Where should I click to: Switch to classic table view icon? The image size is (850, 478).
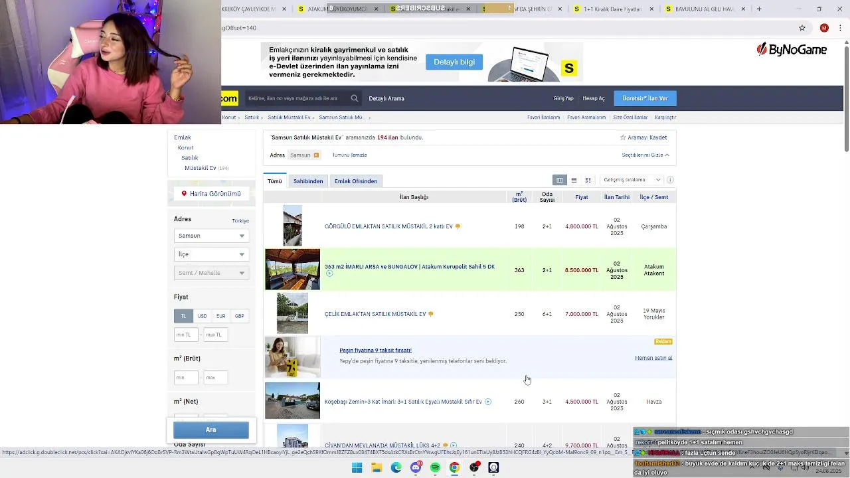tap(560, 180)
